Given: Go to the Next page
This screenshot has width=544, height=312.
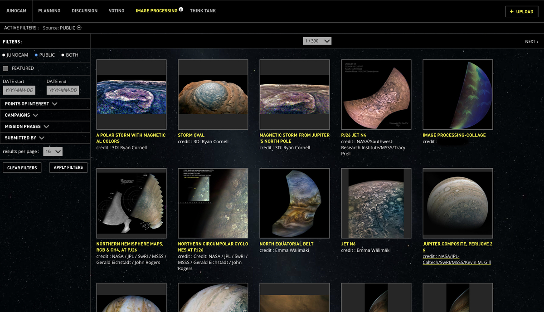Looking at the screenshot, I should (532, 42).
